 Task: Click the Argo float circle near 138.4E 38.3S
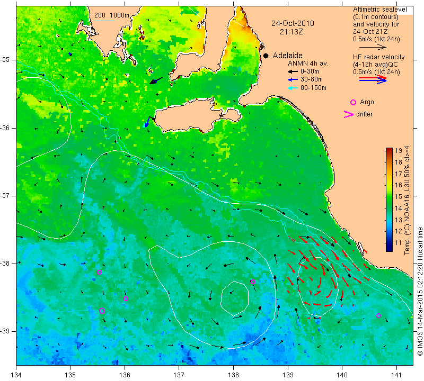253,282
